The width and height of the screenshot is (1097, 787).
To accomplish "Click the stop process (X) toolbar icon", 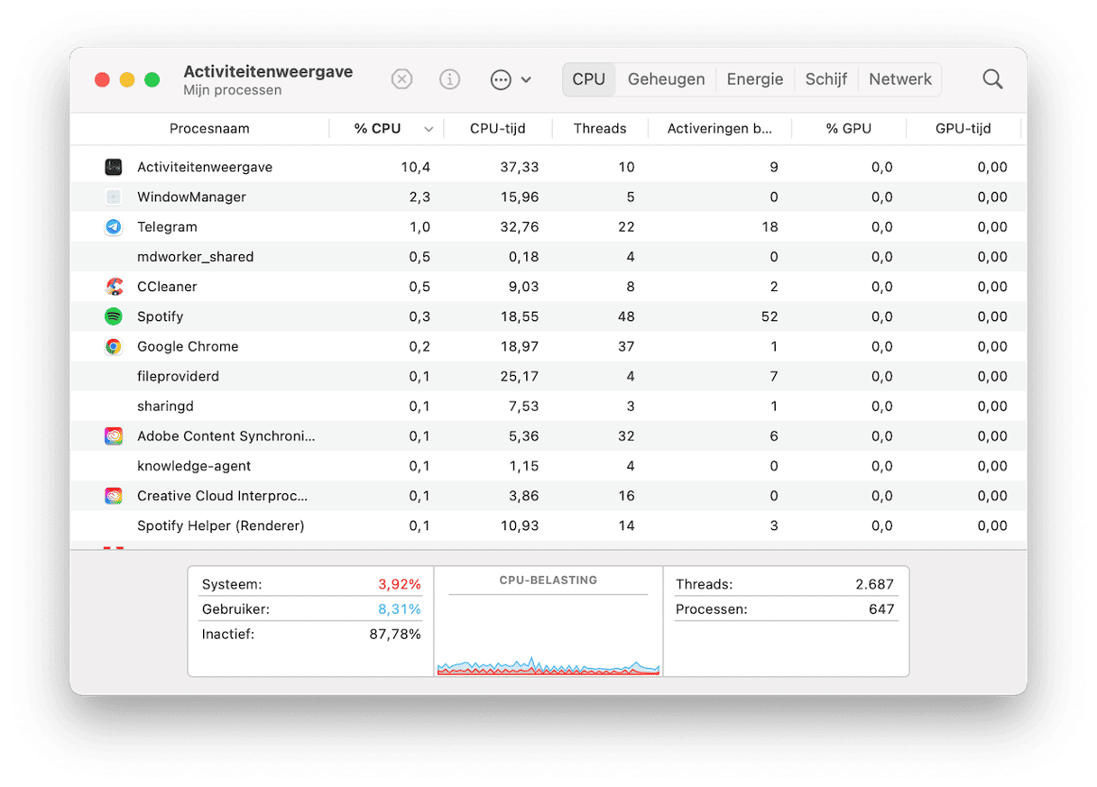I will pyautogui.click(x=401, y=79).
